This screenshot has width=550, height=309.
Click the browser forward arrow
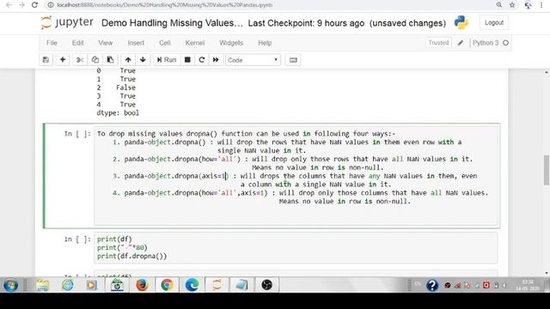[x=21, y=5]
